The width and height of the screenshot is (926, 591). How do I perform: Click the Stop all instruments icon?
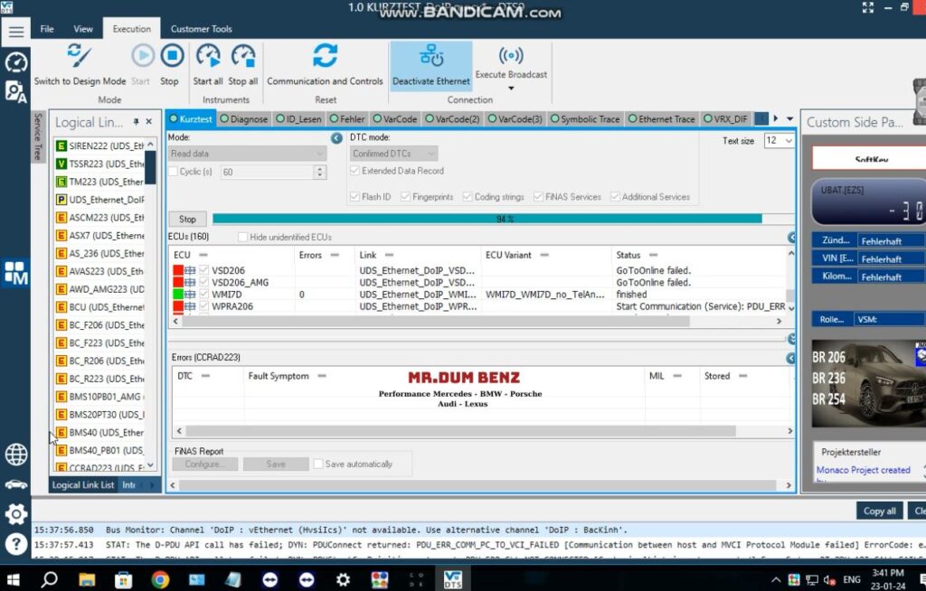pos(241,58)
